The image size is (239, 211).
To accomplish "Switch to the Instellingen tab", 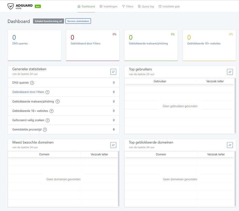I will click(109, 6).
